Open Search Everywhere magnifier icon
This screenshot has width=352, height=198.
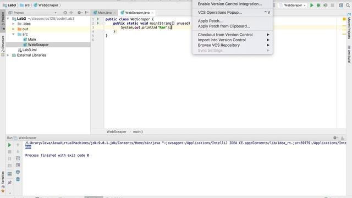point(348,5)
